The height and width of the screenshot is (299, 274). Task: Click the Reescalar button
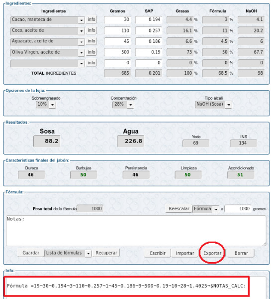click(179, 209)
